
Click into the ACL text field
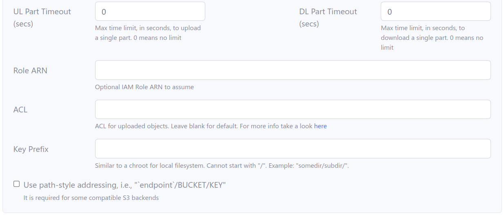tap(293, 110)
